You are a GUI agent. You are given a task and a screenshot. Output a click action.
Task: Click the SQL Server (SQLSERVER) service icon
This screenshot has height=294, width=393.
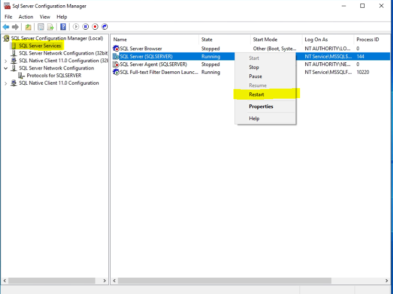point(116,57)
